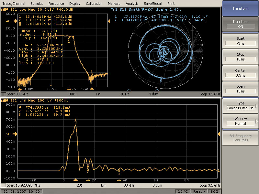Open the Analysis menu
This screenshot has width=259, height=194.
pyautogui.click(x=132, y=4)
